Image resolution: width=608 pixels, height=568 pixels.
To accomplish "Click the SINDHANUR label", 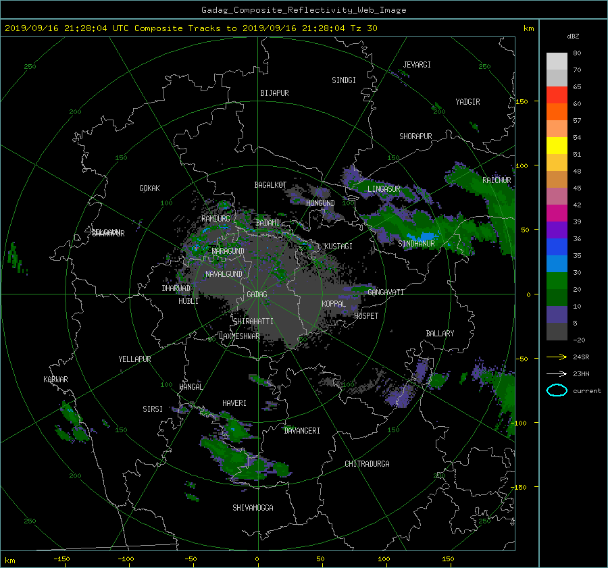I will 416,244.
